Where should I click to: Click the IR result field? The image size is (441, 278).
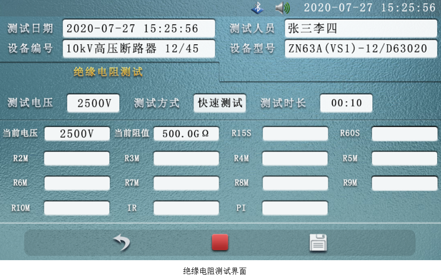(186, 208)
